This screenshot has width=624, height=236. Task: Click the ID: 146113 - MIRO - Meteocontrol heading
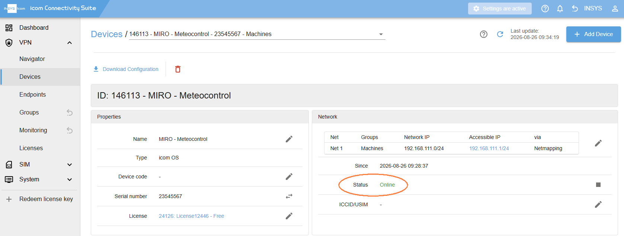[164, 96]
